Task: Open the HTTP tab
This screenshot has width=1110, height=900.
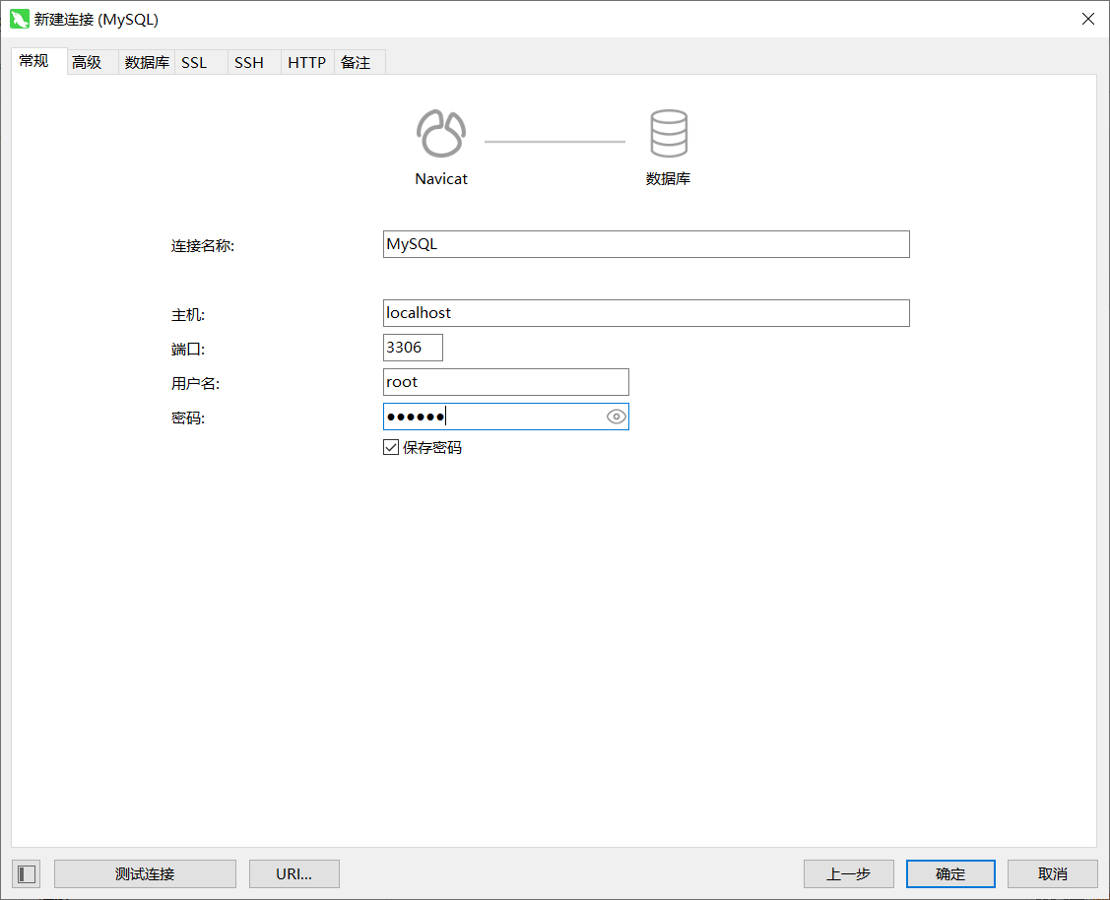Action: [306, 62]
